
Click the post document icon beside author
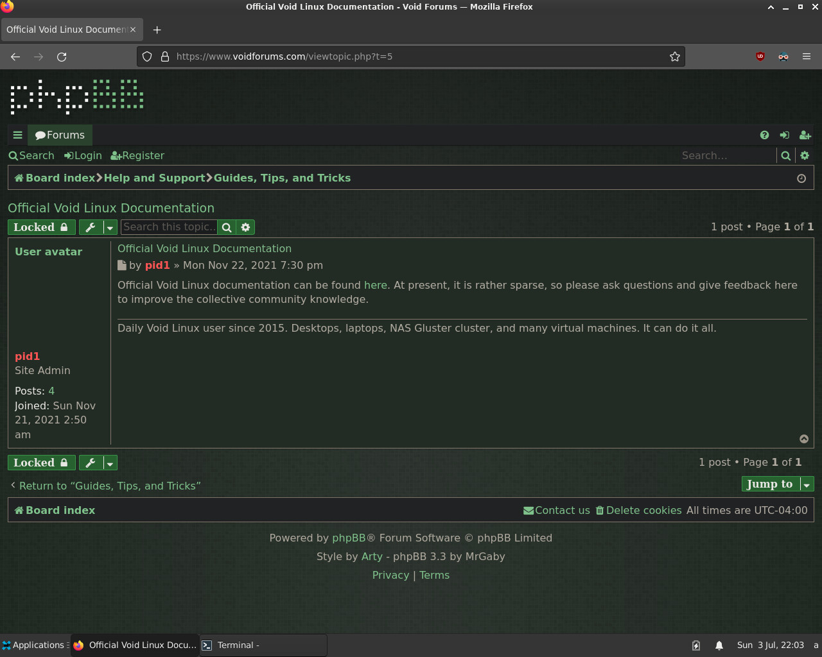click(122, 265)
